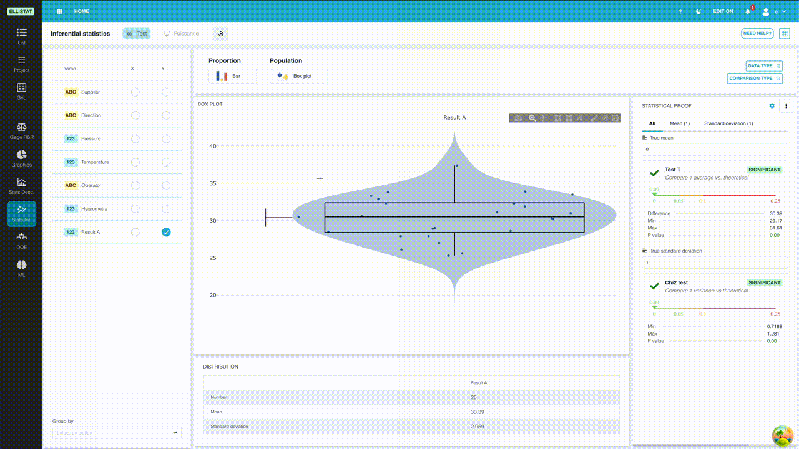Select Pressure as Y variable
This screenshot has width=799, height=449.
click(x=166, y=138)
